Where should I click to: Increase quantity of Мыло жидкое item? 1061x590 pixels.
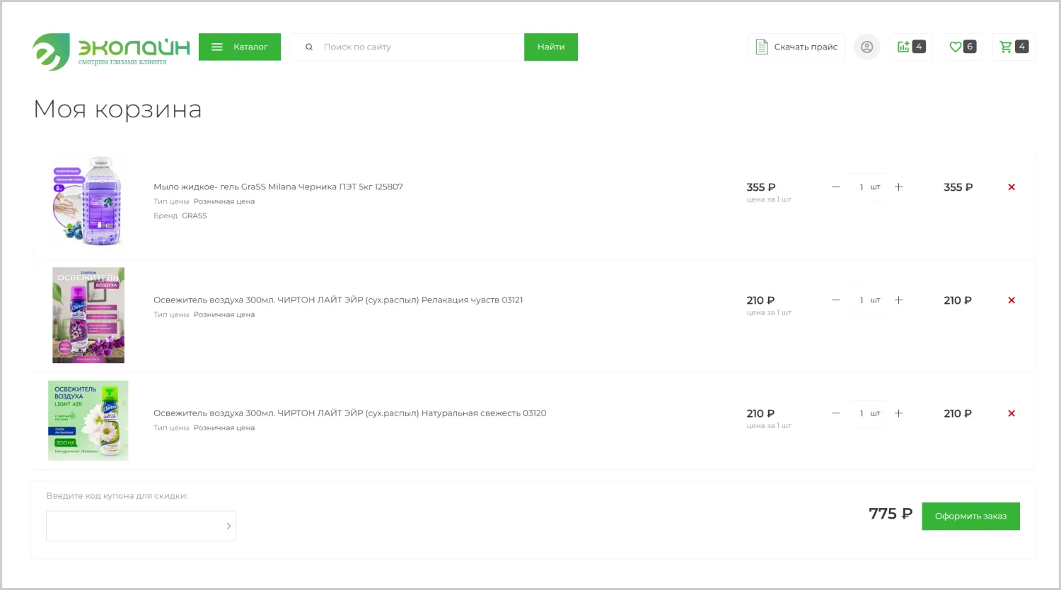898,187
